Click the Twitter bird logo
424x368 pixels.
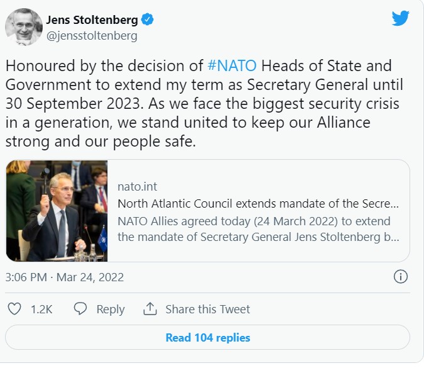(x=400, y=18)
